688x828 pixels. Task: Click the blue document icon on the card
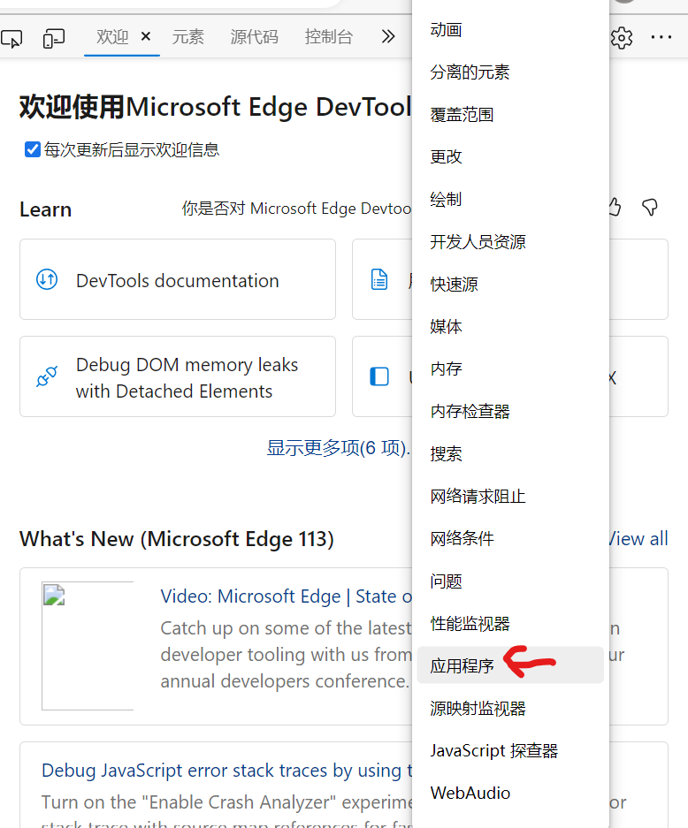pos(379,277)
